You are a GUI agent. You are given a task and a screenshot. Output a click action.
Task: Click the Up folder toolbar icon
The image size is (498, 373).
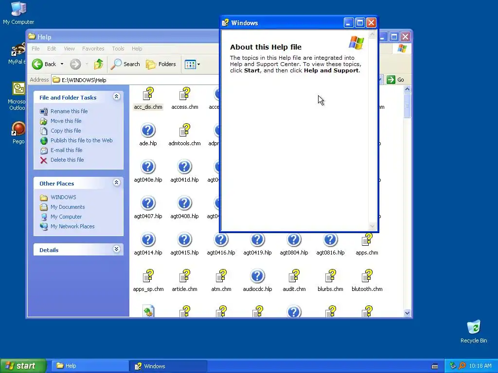click(x=98, y=64)
